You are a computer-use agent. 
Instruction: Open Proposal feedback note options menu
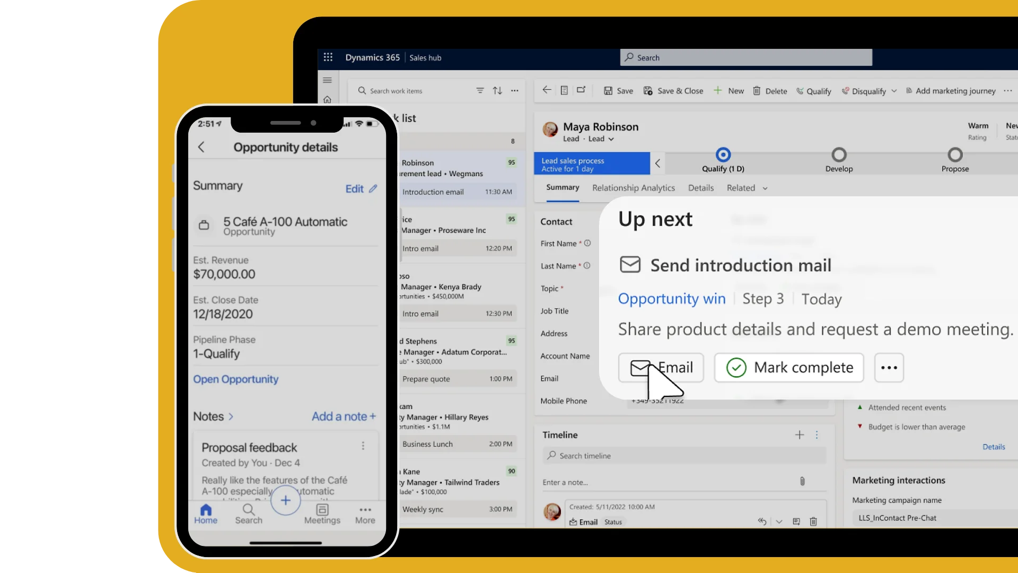pos(363,446)
